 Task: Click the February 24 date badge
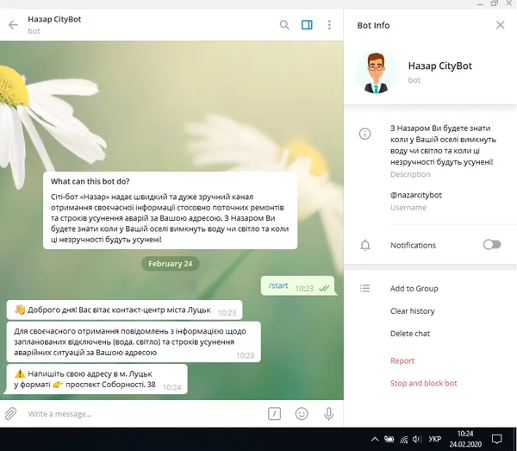click(x=170, y=264)
